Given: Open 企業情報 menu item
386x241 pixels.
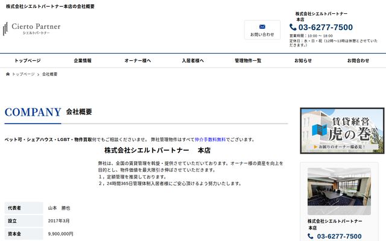Looking at the screenshot, I should 83,60.
